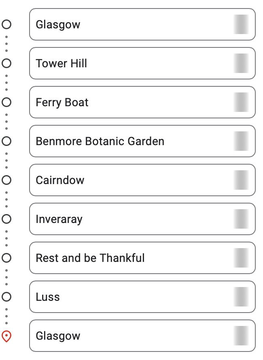
Task: Click the circle icon beside Benmore Botanic Garden
Action: tap(6, 141)
